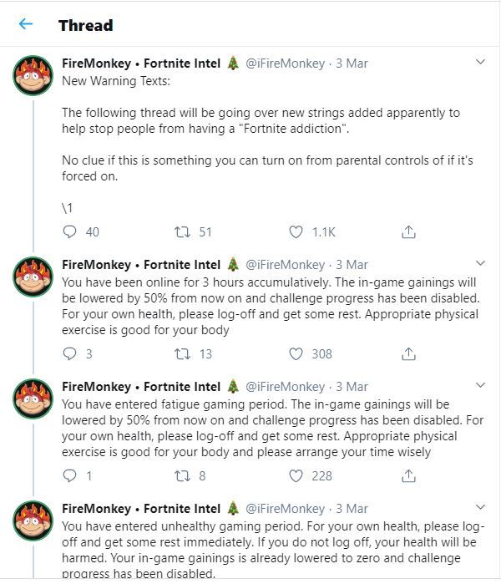Share the New Warning Texts tweet
Screen dimensions: 501x584
(408, 231)
